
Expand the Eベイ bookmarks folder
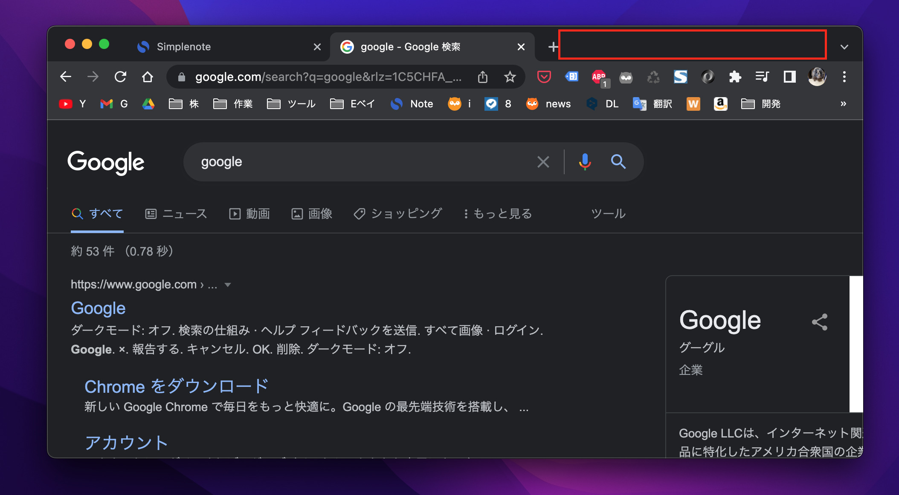tap(352, 104)
